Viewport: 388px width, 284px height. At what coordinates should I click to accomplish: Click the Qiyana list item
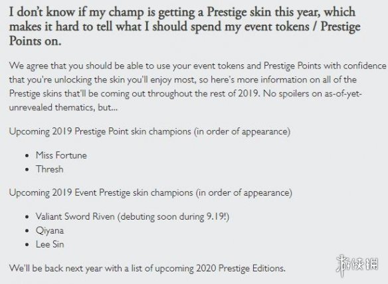click(x=50, y=231)
